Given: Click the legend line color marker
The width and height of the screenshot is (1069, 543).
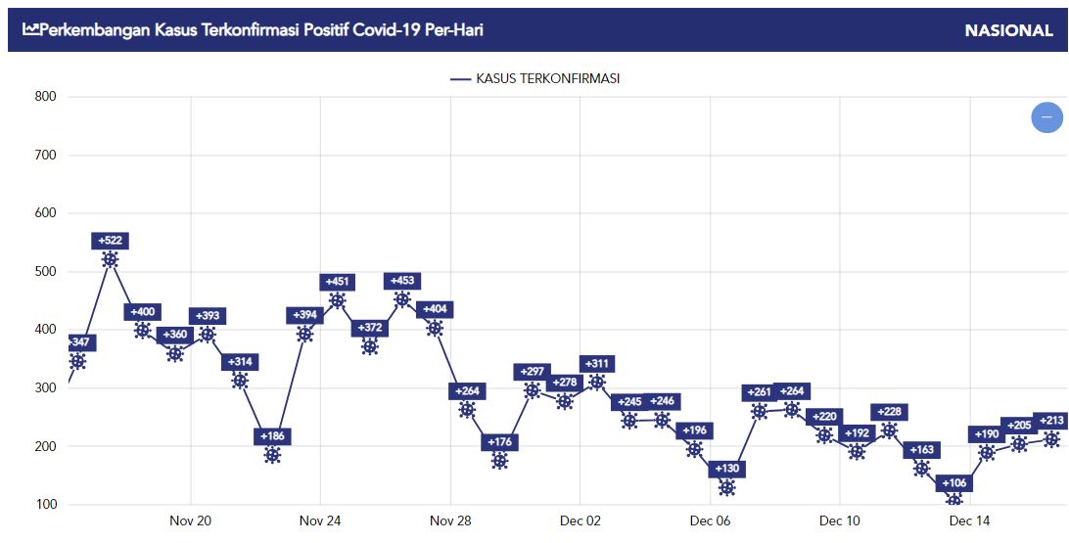Looking at the screenshot, I should (461, 79).
